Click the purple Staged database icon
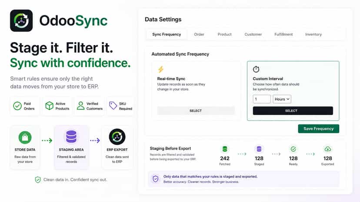360x202 pixels. point(259,149)
